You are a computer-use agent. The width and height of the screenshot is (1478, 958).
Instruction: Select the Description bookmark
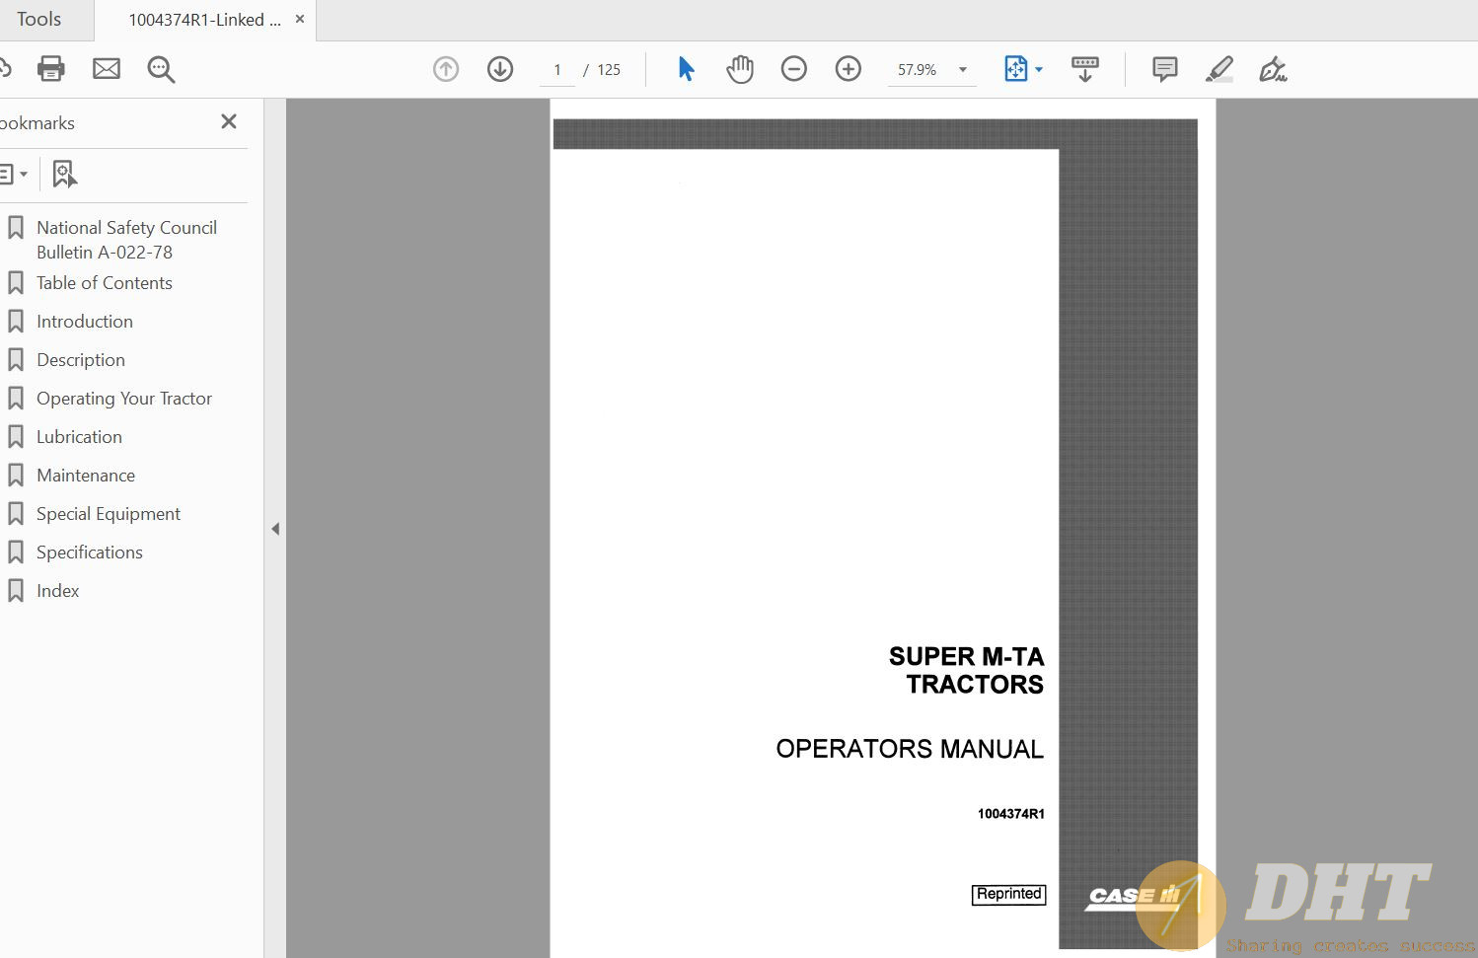pos(81,360)
